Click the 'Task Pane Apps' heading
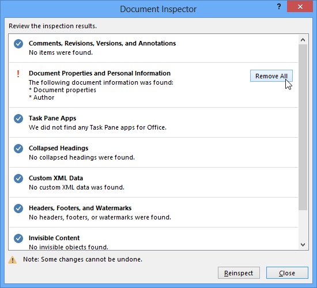The image size is (317, 288). click(x=52, y=118)
